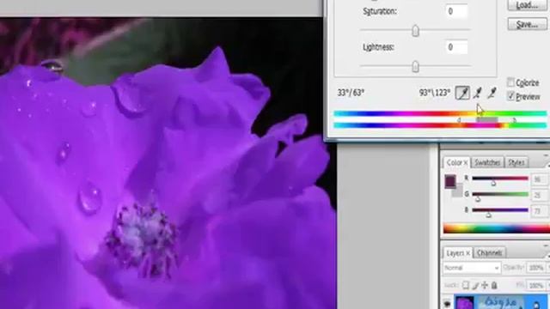Click the Lightness value field

click(456, 47)
